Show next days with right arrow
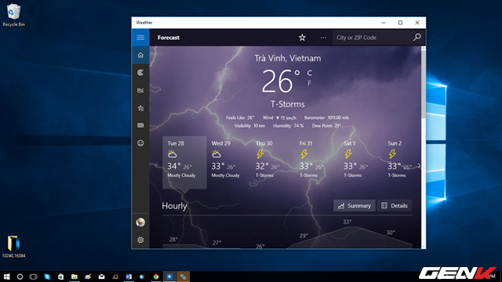The width and height of the screenshot is (502, 282). [x=419, y=165]
